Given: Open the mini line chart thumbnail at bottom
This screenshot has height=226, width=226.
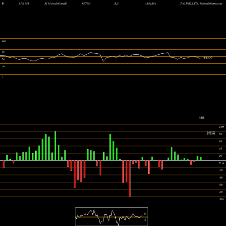Looking at the screenshot, I should pyautogui.click(x=112, y=217).
